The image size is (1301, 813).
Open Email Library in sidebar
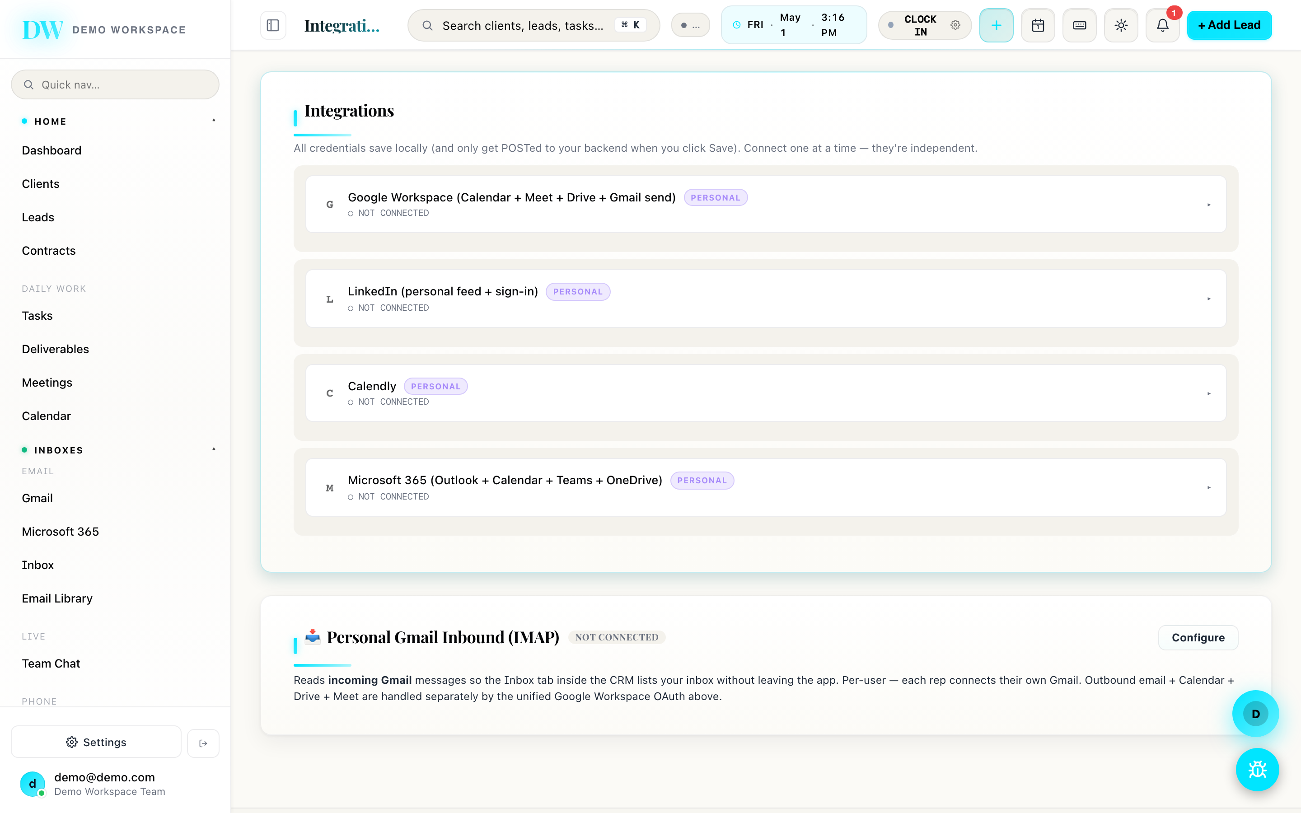coord(57,598)
